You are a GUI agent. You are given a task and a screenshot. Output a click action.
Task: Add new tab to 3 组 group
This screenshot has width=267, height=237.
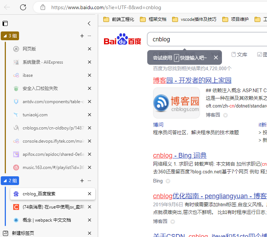[x=82, y=36]
